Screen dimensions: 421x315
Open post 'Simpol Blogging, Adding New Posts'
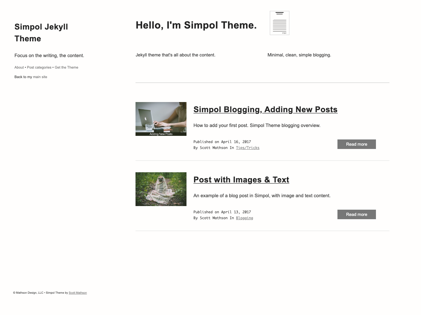pos(265,109)
